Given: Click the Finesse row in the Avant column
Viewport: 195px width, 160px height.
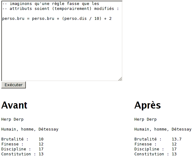Looking at the screenshot, I should pos(22,144).
